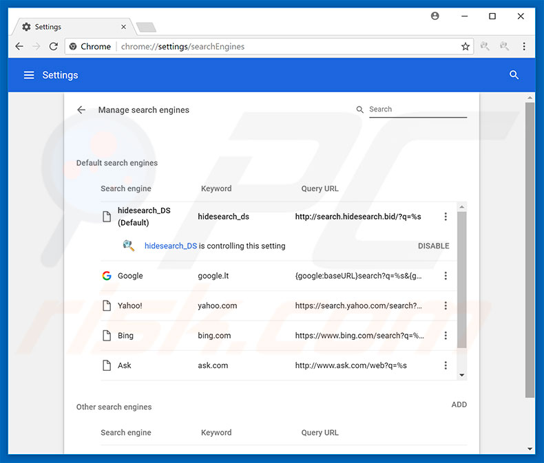Click the DISABLE button for hidesearch_DS
544x463 pixels.
pos(433,246)
